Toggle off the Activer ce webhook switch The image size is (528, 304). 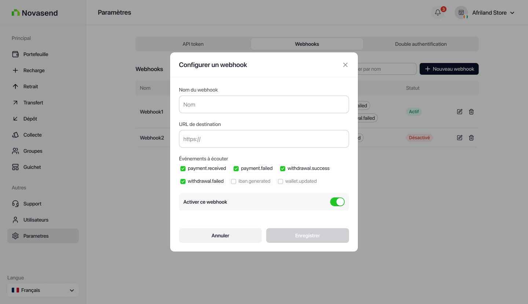click(337, 202)
